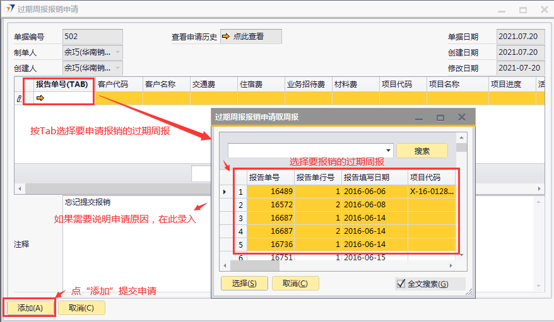554x322 pixels.
Task: Minimize the 过期周报报销申请取周报 dialog
Action: point(419,117)
